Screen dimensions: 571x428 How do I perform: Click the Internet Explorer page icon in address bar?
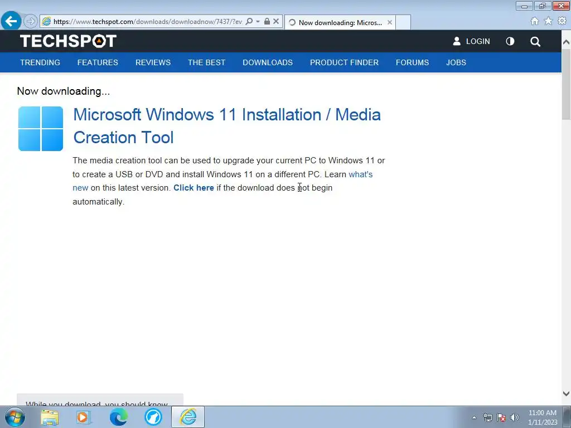click(46, 22)
